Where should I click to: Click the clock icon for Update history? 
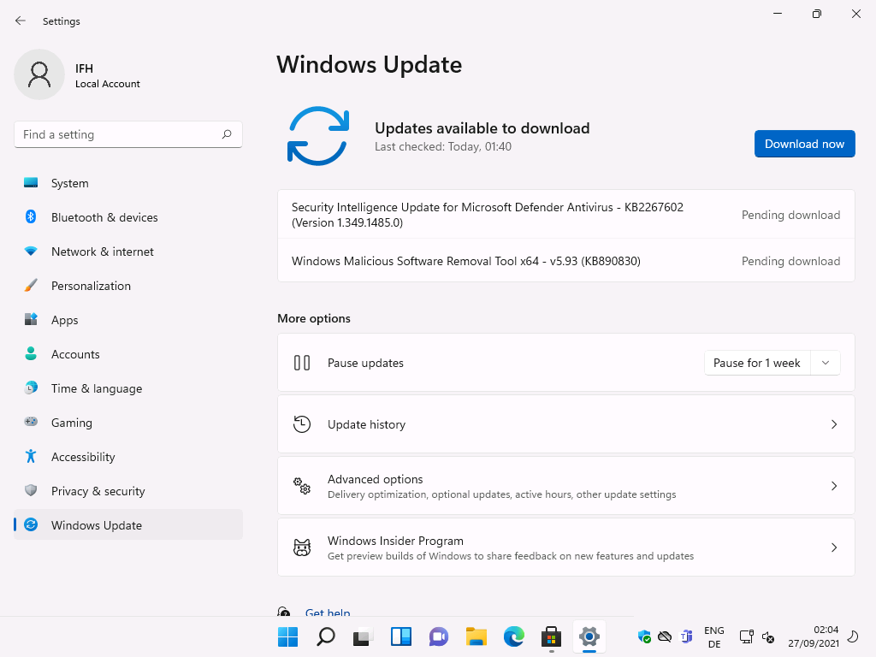pos(302,424)
